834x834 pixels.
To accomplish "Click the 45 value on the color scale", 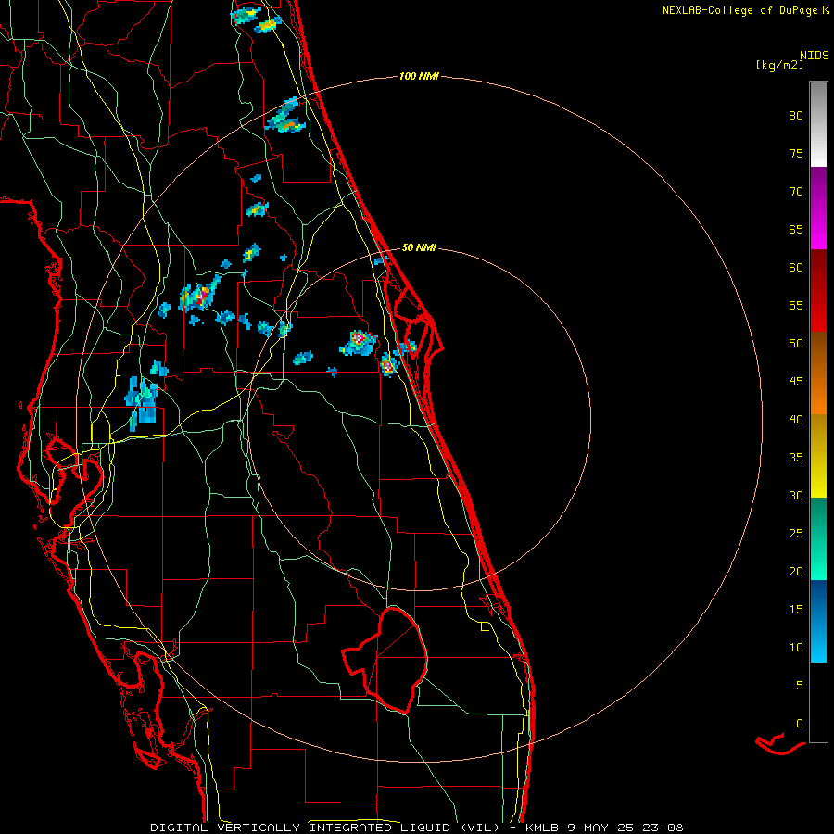I will [796, 382].
